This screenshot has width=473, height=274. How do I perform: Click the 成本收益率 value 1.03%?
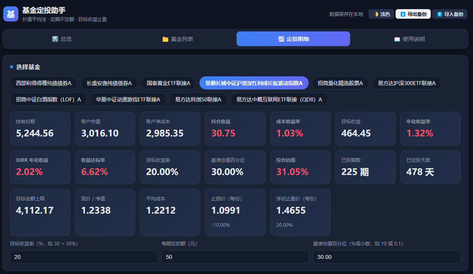290,133
